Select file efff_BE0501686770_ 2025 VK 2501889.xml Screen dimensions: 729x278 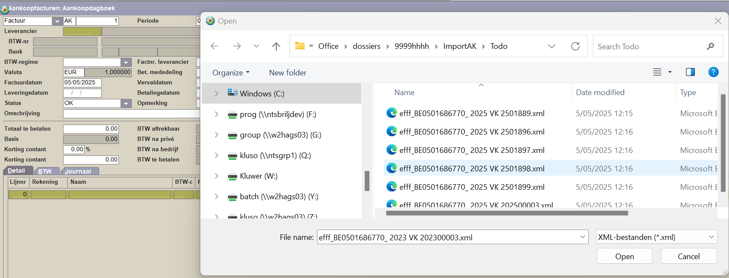point(472,114)
